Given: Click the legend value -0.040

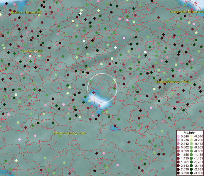Looking at the screenshot, I should [198, 136].
